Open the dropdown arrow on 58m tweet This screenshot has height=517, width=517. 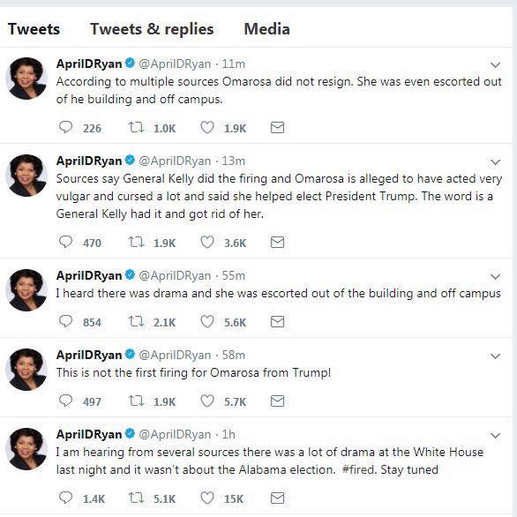pyautogui.click(x=495, y=356)
